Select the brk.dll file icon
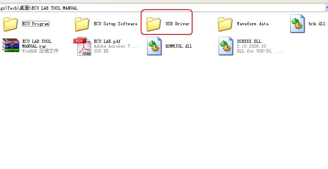 (x=297, y=24)
